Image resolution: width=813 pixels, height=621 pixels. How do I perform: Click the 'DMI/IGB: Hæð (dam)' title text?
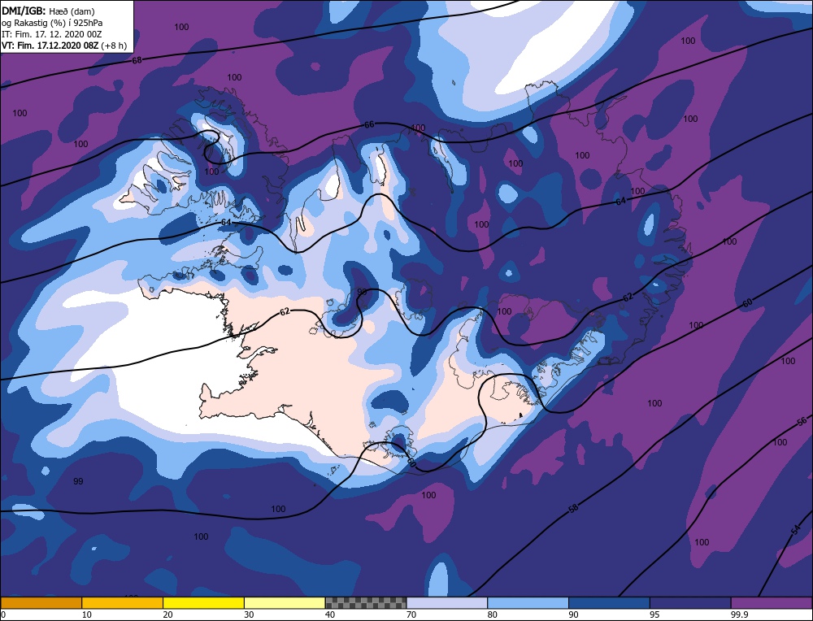point(48,11)
